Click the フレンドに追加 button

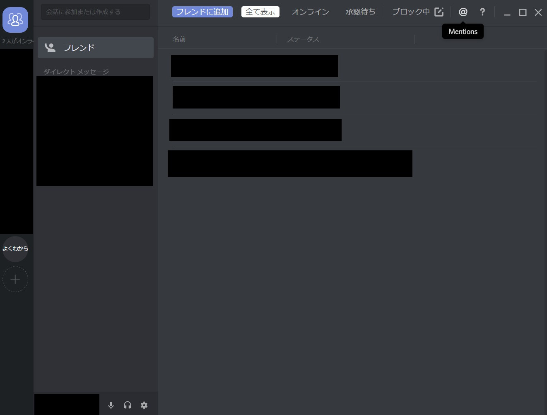(x=202, y=12)
